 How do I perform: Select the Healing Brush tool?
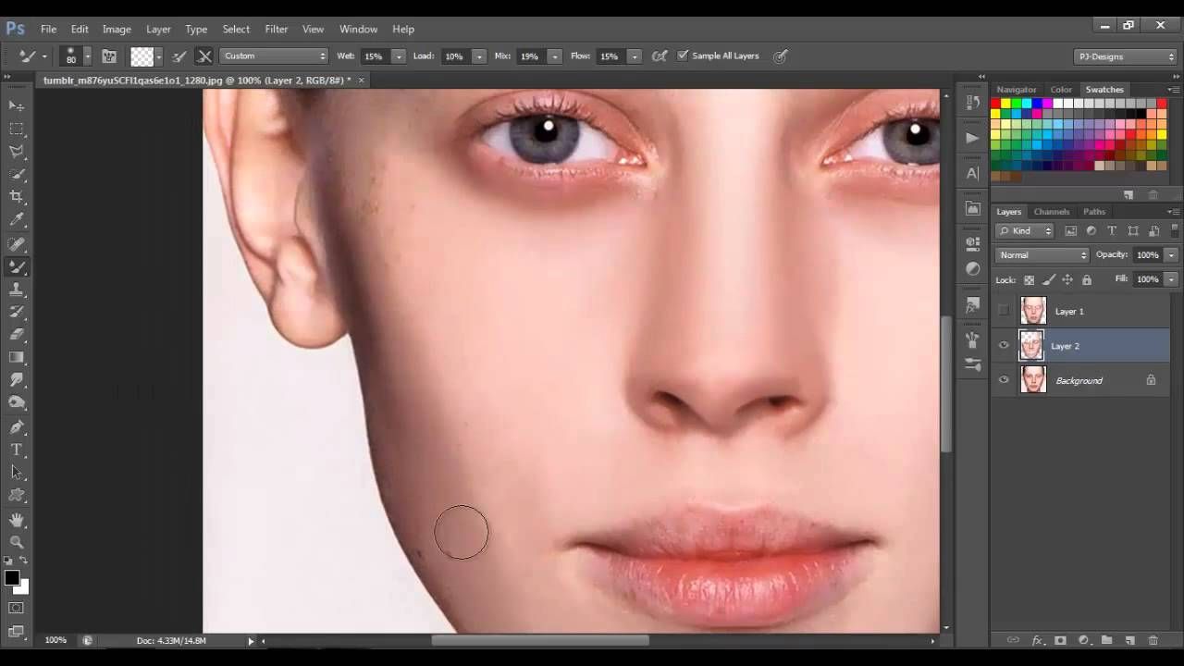coord(17,244)
